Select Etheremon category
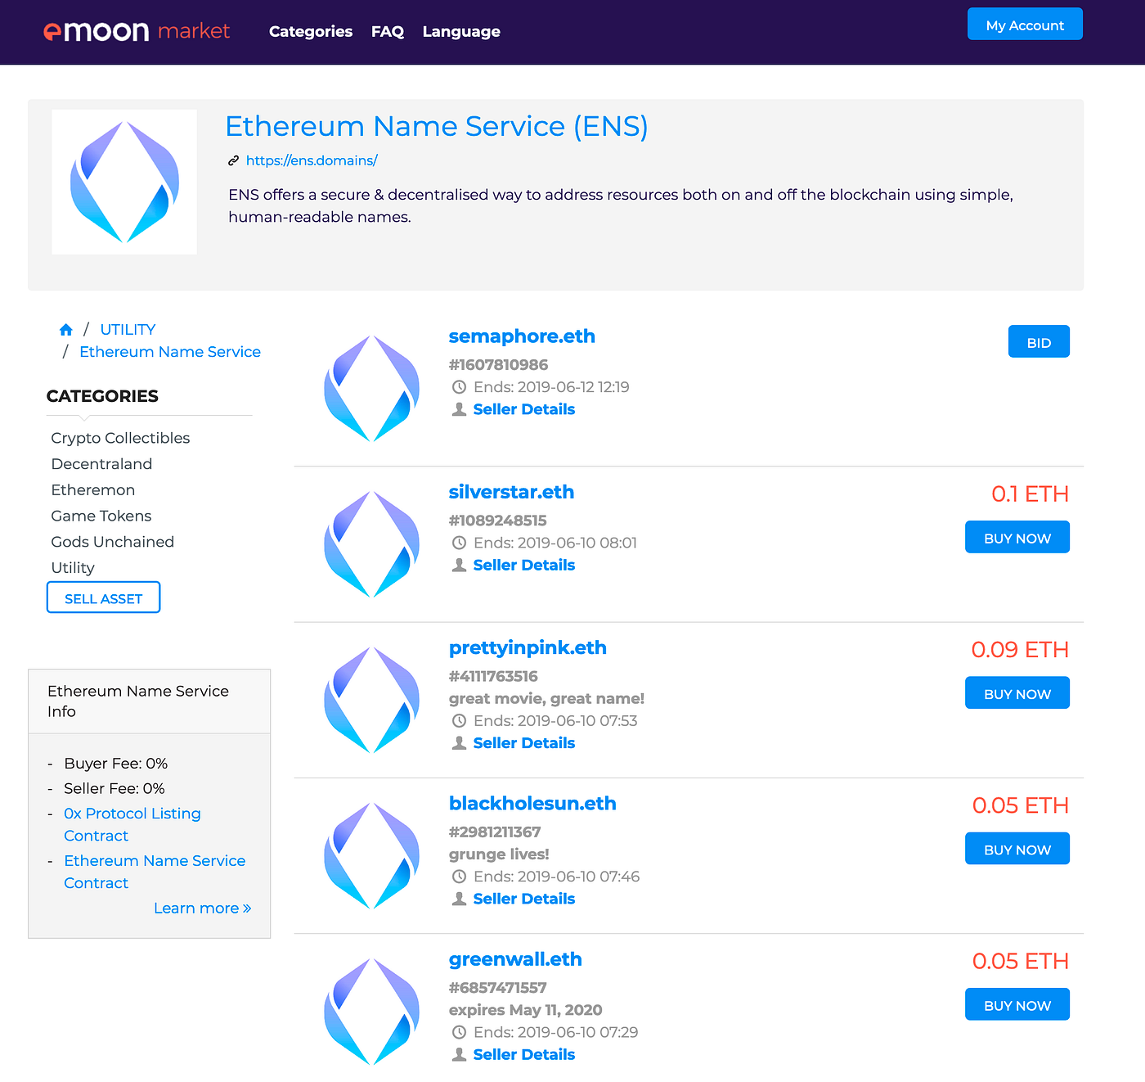Image resolution: width=1145 pixels, height=1082 pixels. point(93,490)
